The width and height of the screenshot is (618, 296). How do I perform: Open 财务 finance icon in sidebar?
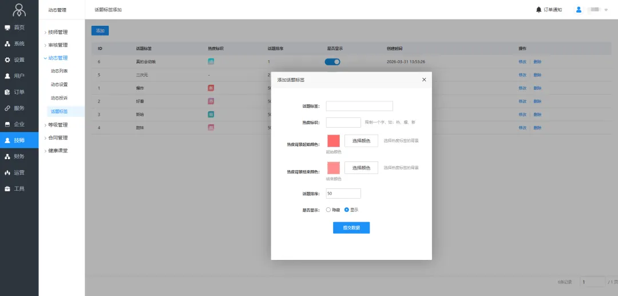click(x=7, y=156)
